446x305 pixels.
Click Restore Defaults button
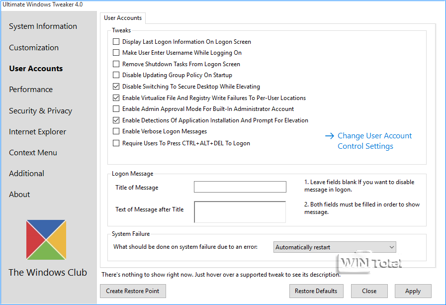[x=316, y=291]
